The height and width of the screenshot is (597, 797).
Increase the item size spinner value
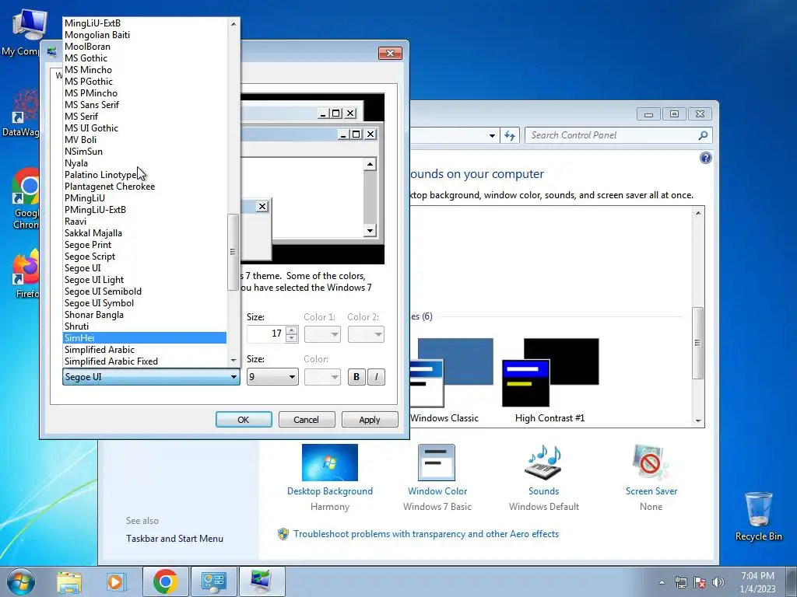(x=292, y=330)
